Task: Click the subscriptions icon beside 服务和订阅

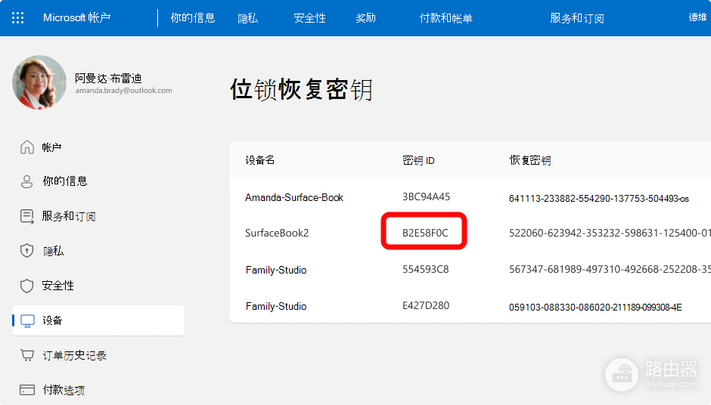Action: coord(27,217)
